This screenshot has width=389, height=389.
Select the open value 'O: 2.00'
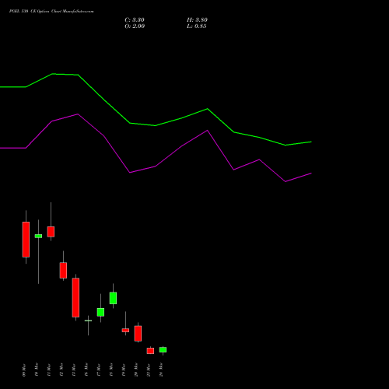pyautogui.click(x=135, y=26)
